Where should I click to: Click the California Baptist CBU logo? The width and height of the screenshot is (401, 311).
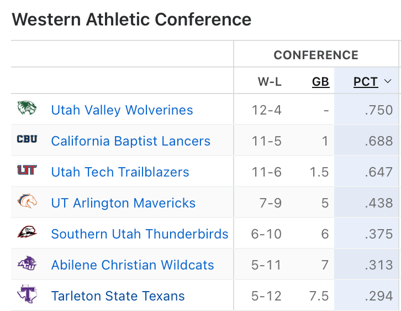pyautogui.click(x=27, y=139)
